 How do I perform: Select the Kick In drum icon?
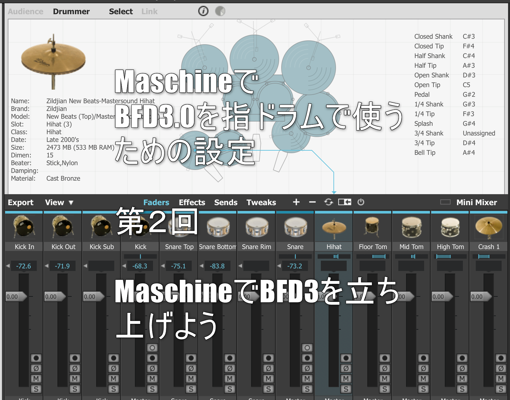(24, 227)
